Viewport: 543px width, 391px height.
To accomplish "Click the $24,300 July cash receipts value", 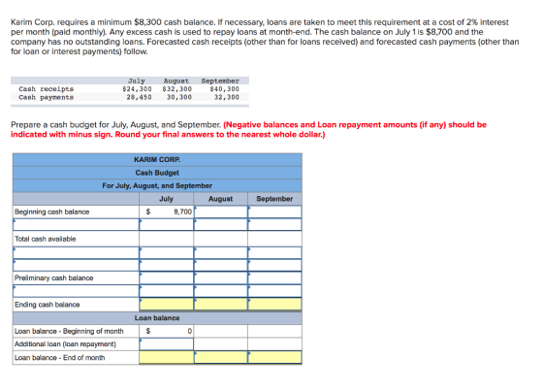I will 137,89.
